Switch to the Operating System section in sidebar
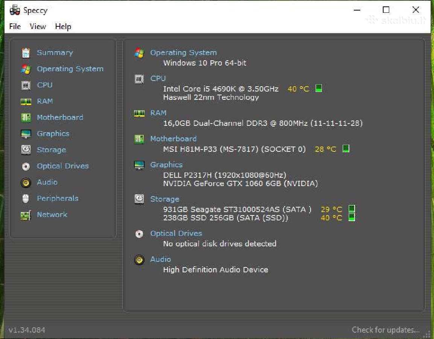Image resolution: width=434 pixels, height=339 pixels. [70, 69]
